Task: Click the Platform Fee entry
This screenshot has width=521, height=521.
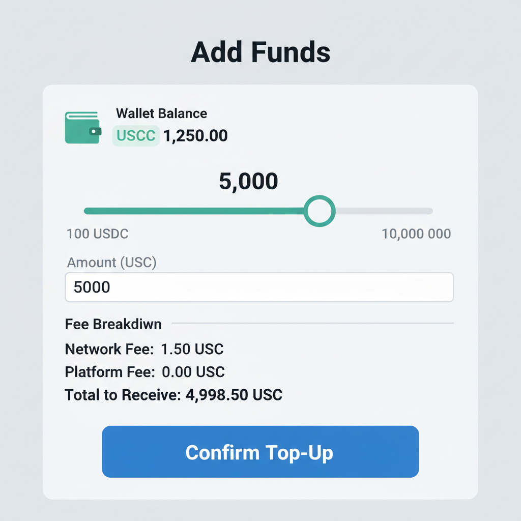Action: tap(144, 372)
